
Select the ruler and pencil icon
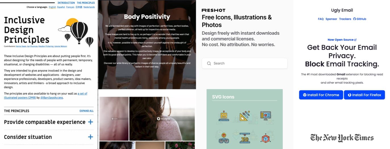coord(244,116)
